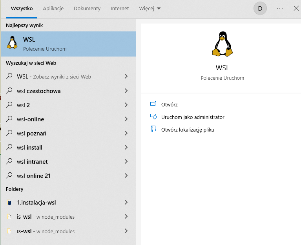The image size is (301, 245).
Task: Expand chevron for 'wsl install' suggestion
Action: (x=126, y=147)
